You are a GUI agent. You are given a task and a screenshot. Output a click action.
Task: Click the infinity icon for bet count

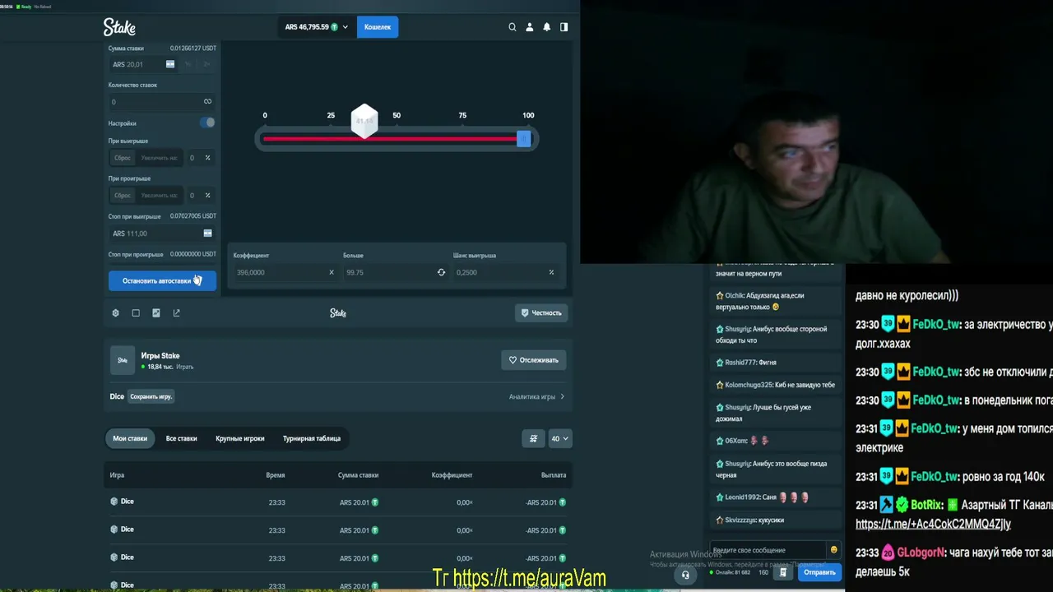pos(207,102)
